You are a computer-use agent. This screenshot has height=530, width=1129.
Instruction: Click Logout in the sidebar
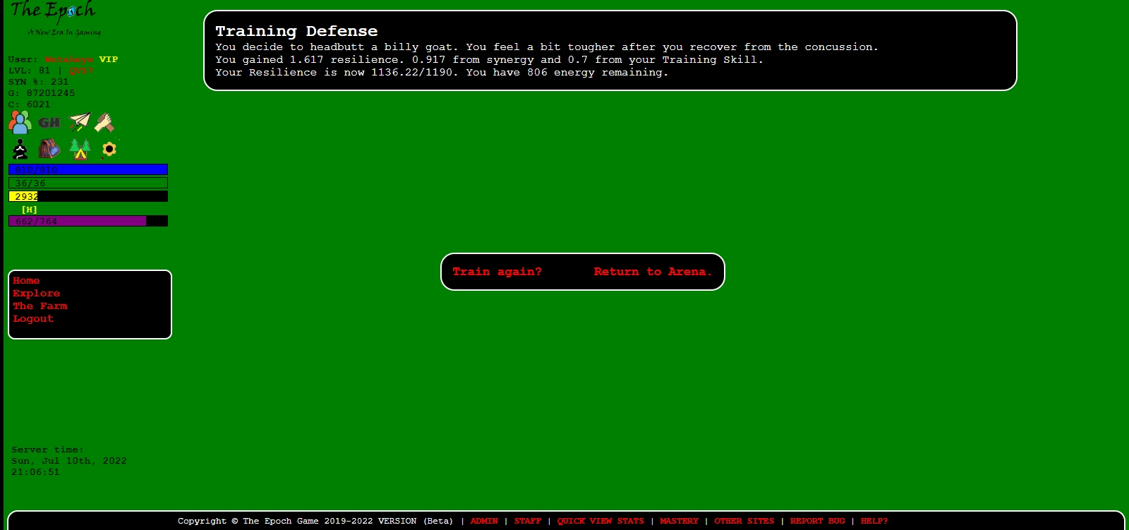click(x=33, y=319)
